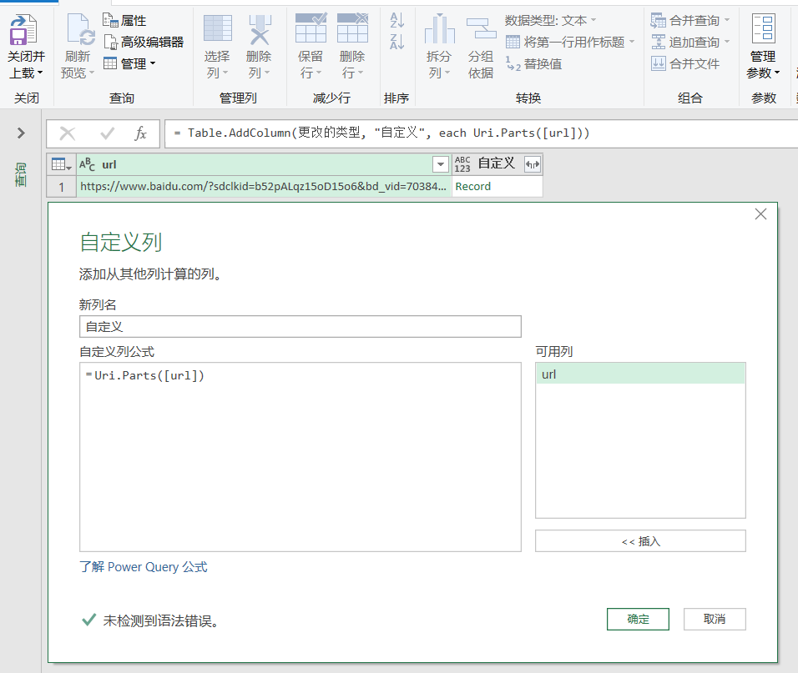798x673 pixels.
Task: Open the url column filter dropdown
Action: (440, 164)
